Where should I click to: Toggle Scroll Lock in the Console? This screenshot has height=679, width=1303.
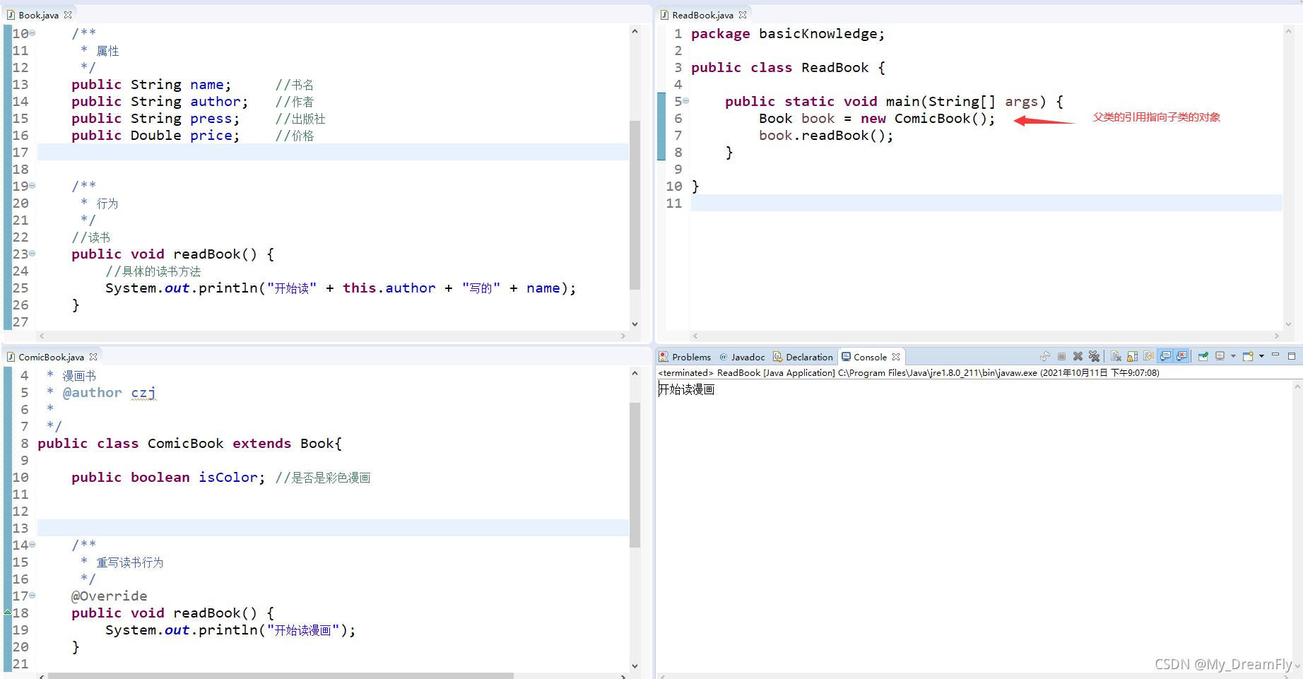pos(1132,356)
